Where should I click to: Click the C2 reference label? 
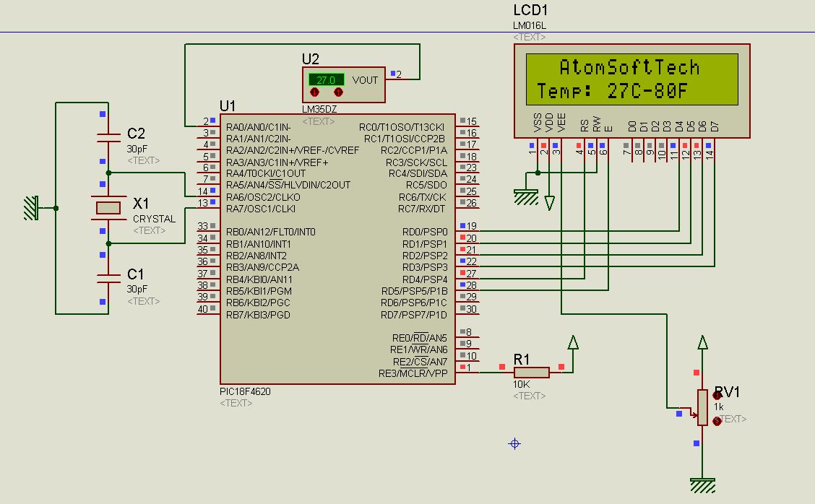click(x=136, y=133)
